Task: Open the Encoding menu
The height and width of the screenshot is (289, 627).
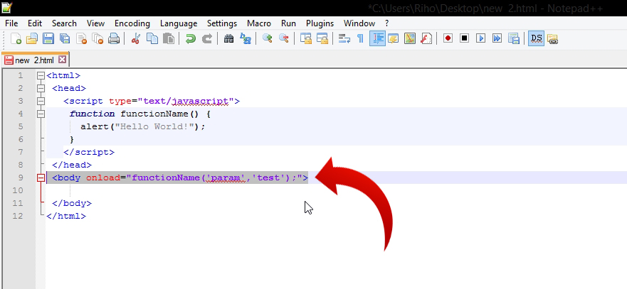Action: coord(132,23)
